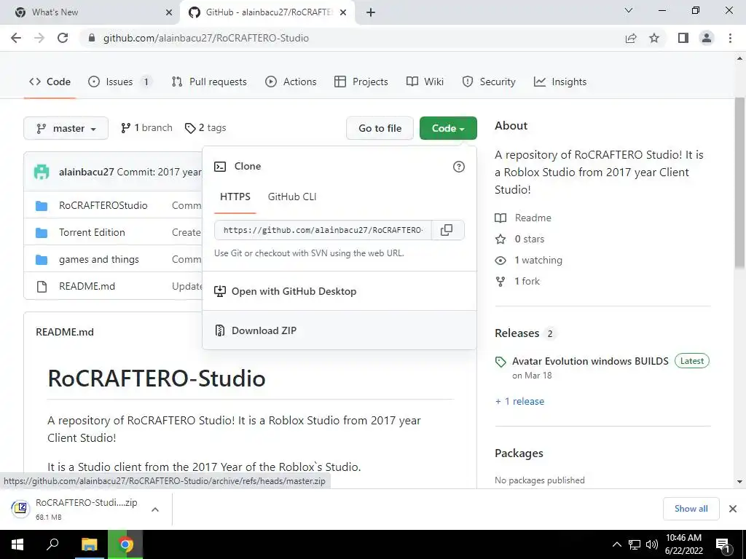
Task: Click the RoCRAFTEROStudio folder icon
Action: pyautogui.click(x=42, y=206)
